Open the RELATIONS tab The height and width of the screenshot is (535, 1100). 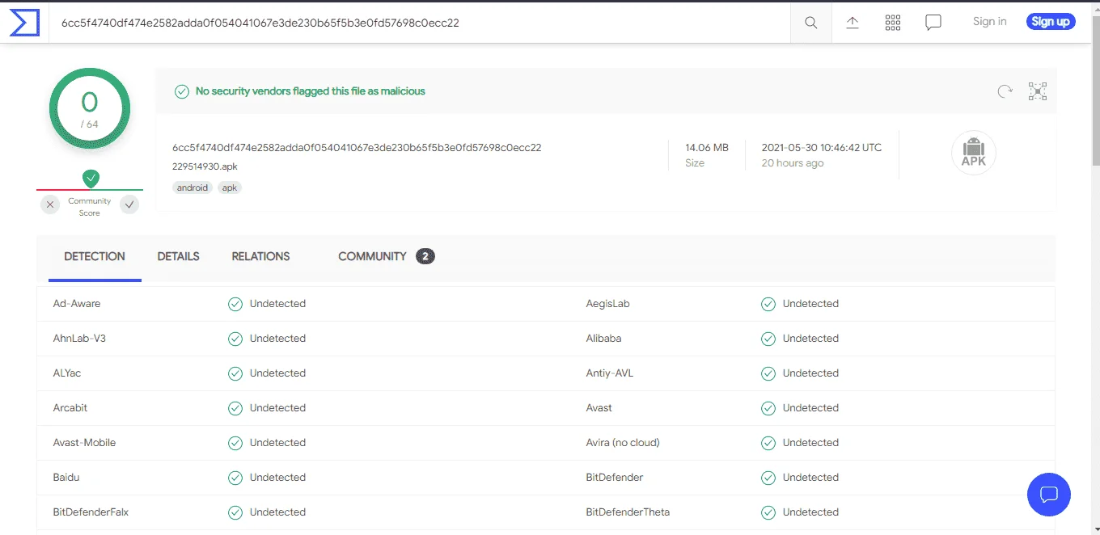coord(260,256)
